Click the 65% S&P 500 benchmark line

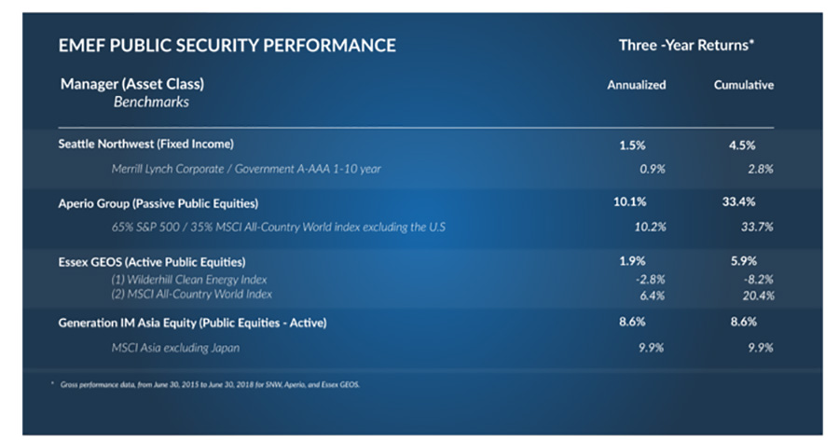click(278, 227)
